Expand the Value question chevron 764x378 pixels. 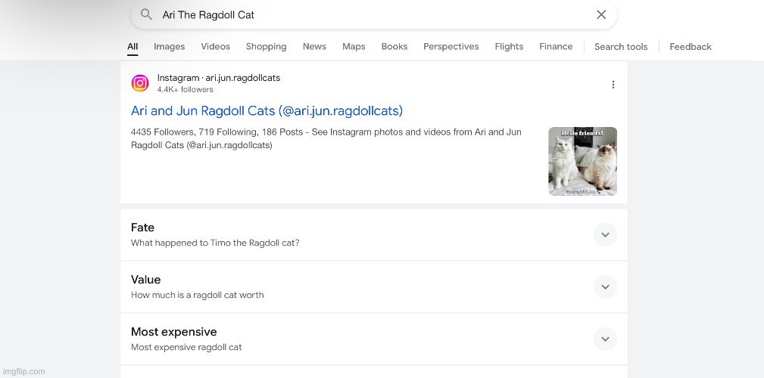click(604, 287)
